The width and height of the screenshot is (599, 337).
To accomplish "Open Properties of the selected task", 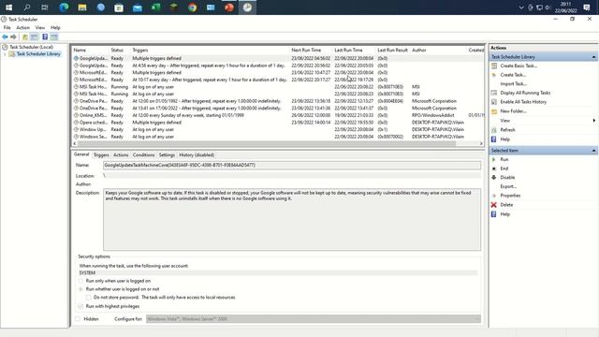I will coord(510,196).
